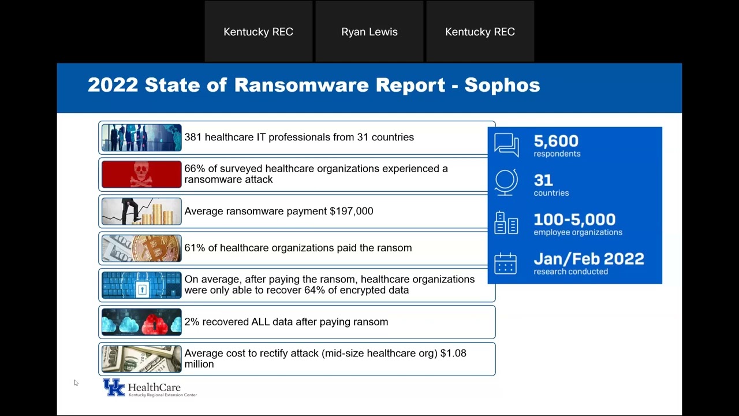Click '381 healthcare IT professionals from 31 countries'

[299, 138]
